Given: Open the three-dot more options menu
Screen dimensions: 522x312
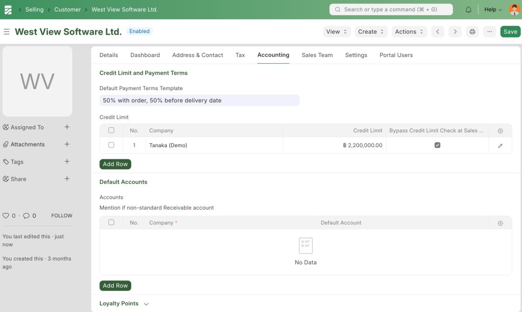Looking at the screenshot, I should coord(490,32).
